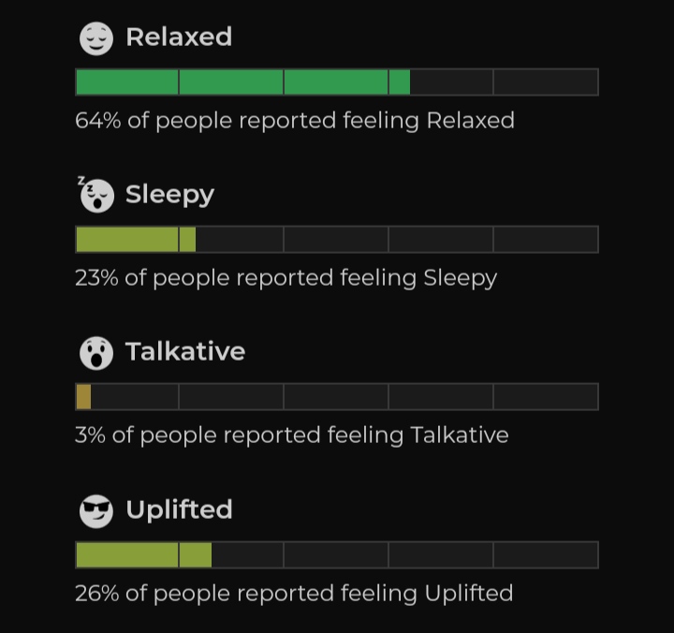The height and width of the screenshot is (633, 674).
Task: Click the filled part of the Uplifted bar
Action: [143, 555]
